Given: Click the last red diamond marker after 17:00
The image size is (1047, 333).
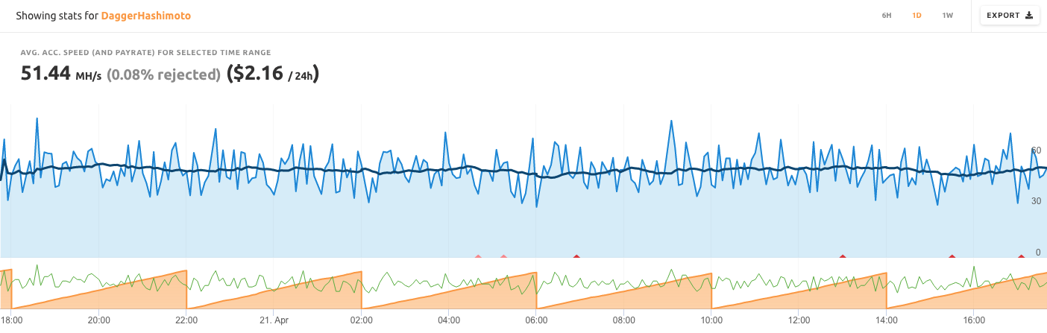Looking at the screenshot, I should click(1022, 257).
